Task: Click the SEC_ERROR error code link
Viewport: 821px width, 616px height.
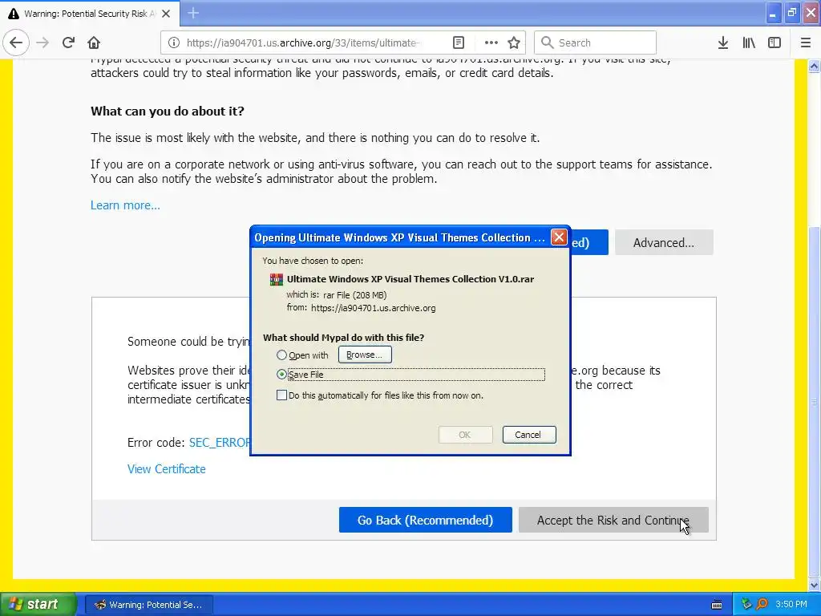Action: [220, 443]
